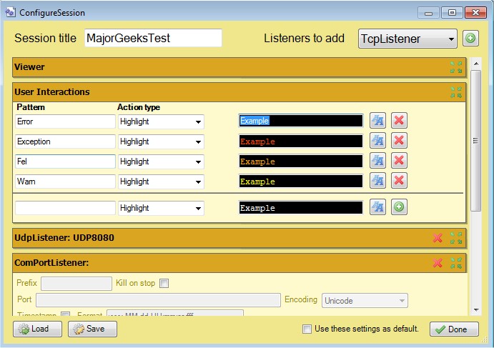Click the red Exception example preview
Image resolution: width=494 pixels, height=348 pixels.
pyautogui.click(x=301, y=141)
